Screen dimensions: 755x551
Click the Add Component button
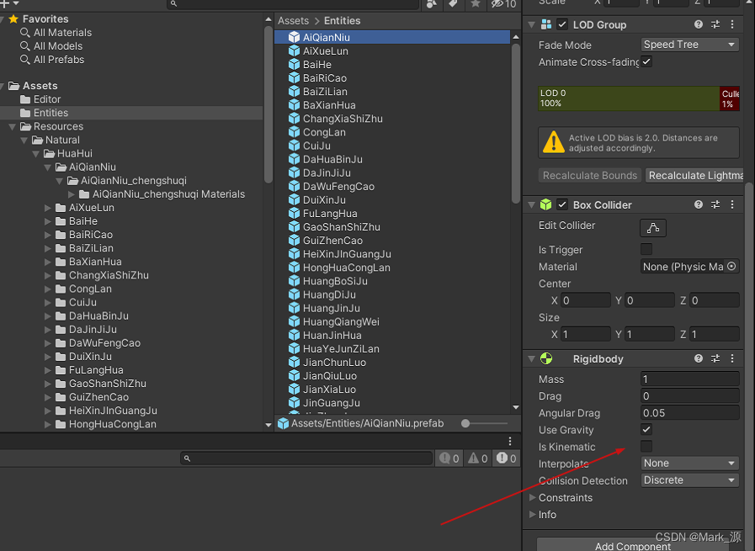tap(633, 544)
